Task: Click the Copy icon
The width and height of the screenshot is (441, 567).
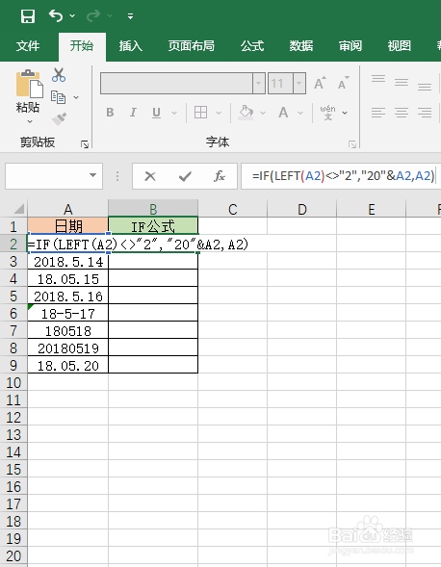Action: tap(58, 97)
